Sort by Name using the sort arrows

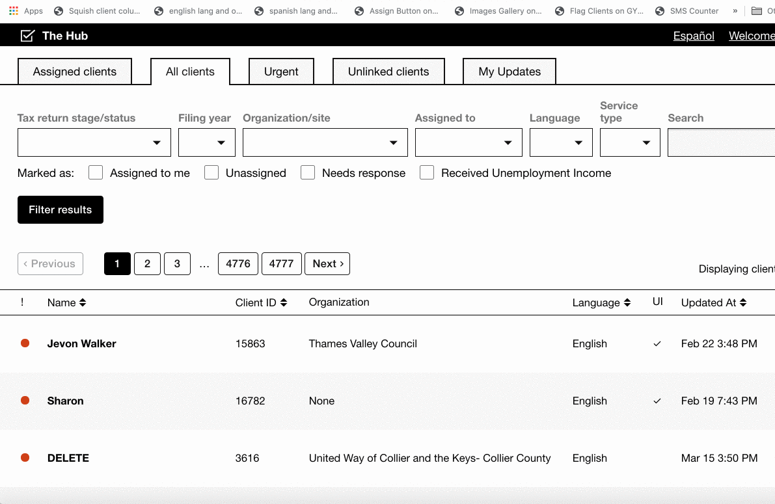[83, 303]
